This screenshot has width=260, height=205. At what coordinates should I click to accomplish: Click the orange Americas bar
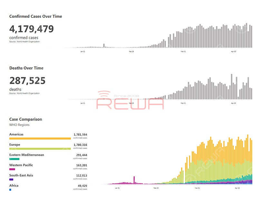point(40,139)
